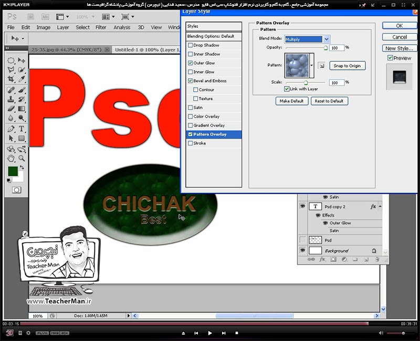Viewport: 420px width, 341px height.
Task: Open the status bar info arrow menu
Action: (128, 316)
